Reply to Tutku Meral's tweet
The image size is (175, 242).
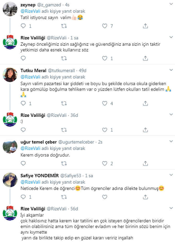coord(23,103)
